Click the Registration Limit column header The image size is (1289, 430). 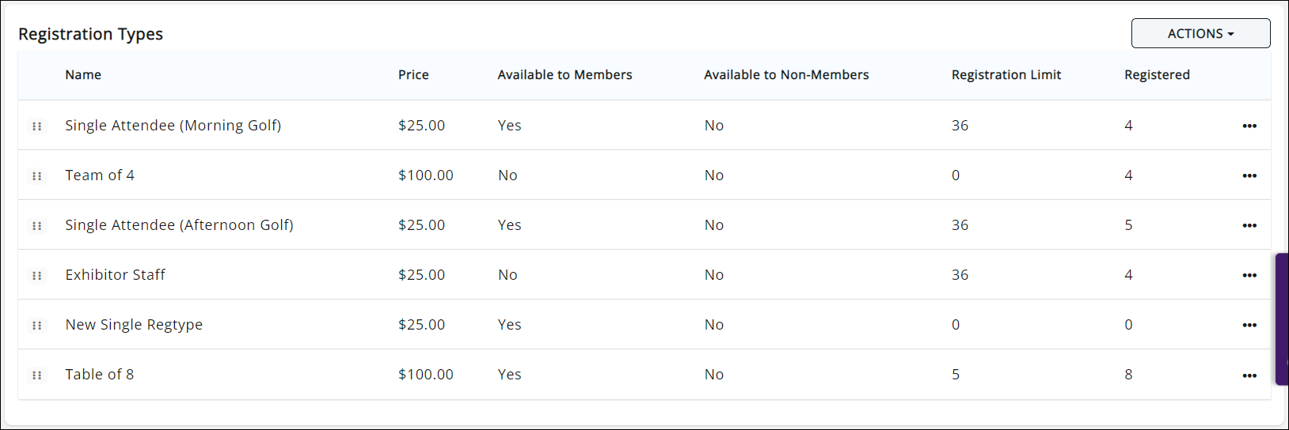point(1006,75)
